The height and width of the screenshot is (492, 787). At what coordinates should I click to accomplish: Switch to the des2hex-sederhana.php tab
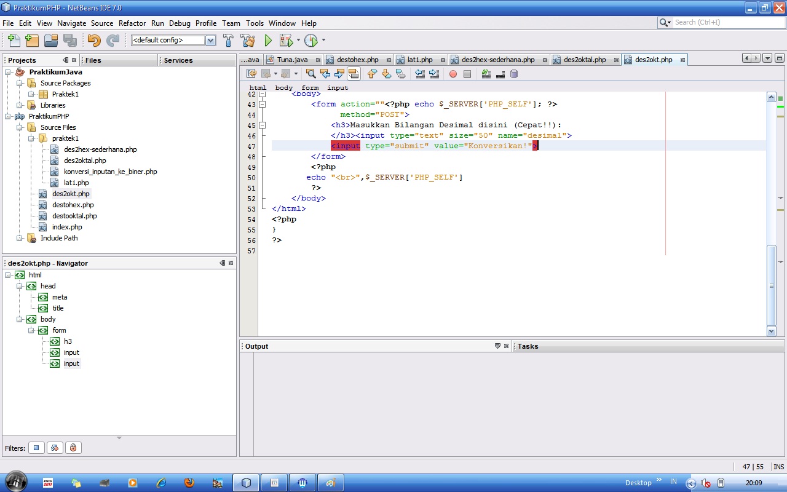click(498, 60)
